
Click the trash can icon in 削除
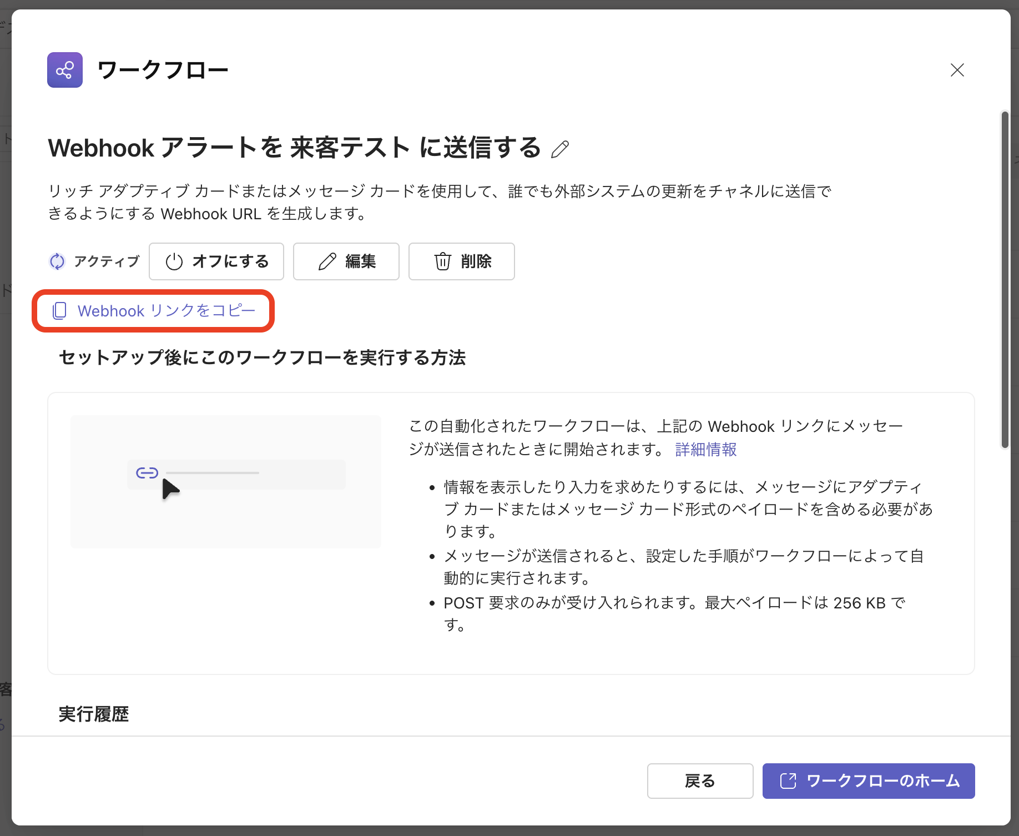(442, 261)
